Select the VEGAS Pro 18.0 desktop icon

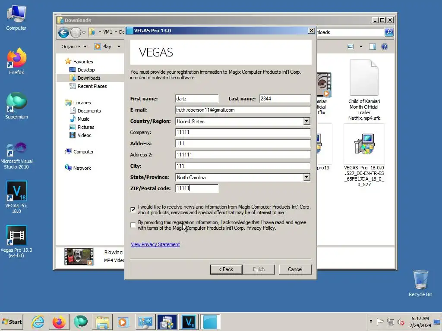[16, 197]
